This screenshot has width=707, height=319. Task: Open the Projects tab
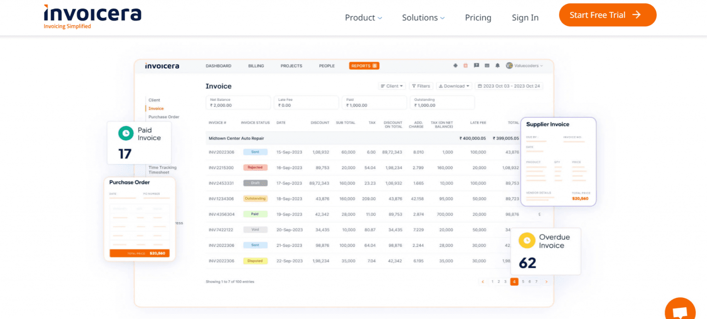coord(291,65)
